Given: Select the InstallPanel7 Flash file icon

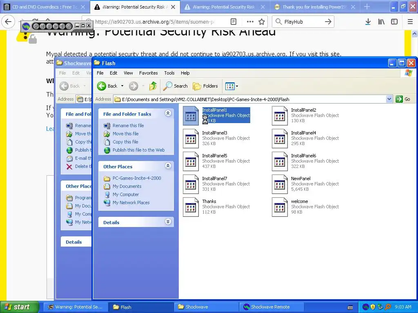Looking at the screenshot, I should pyautogui.click(x=191, y=185).
